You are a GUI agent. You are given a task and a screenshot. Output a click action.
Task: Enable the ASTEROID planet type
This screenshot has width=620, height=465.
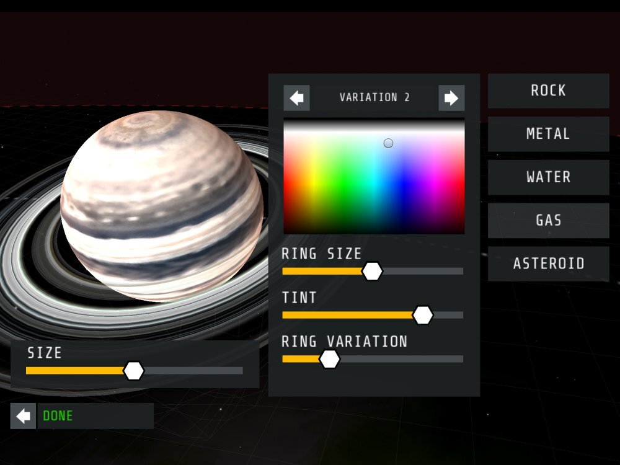coord(548,263)
